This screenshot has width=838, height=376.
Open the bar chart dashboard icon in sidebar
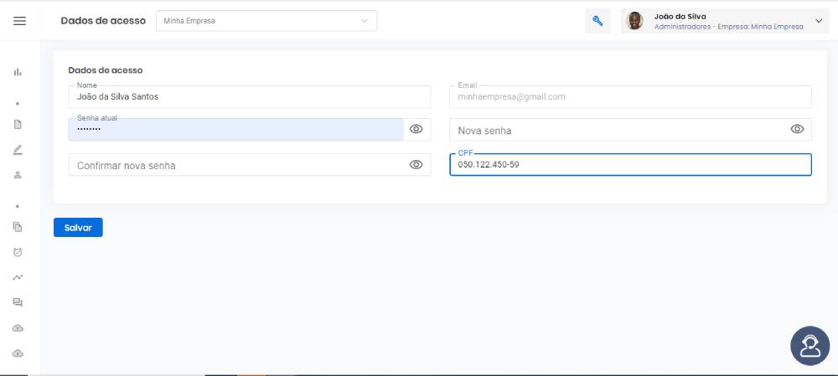(18, 72)
